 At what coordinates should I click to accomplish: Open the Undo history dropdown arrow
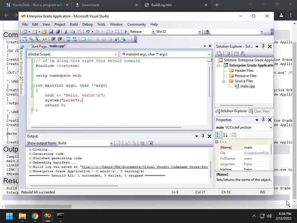(x=93, y=32)
